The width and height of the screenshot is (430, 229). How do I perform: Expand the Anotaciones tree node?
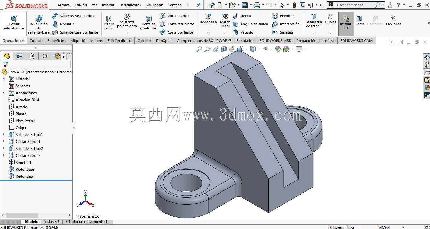point(4,93)
